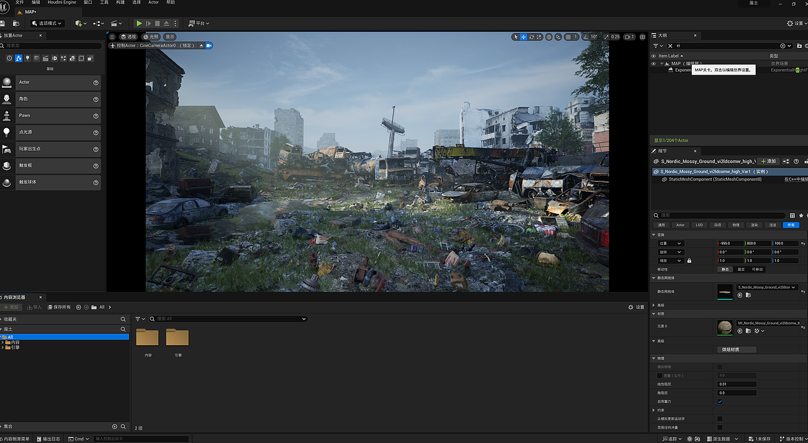Toggle the 启用重力 enable gravity checkbox
808x443 pixels.
point(720,401)
